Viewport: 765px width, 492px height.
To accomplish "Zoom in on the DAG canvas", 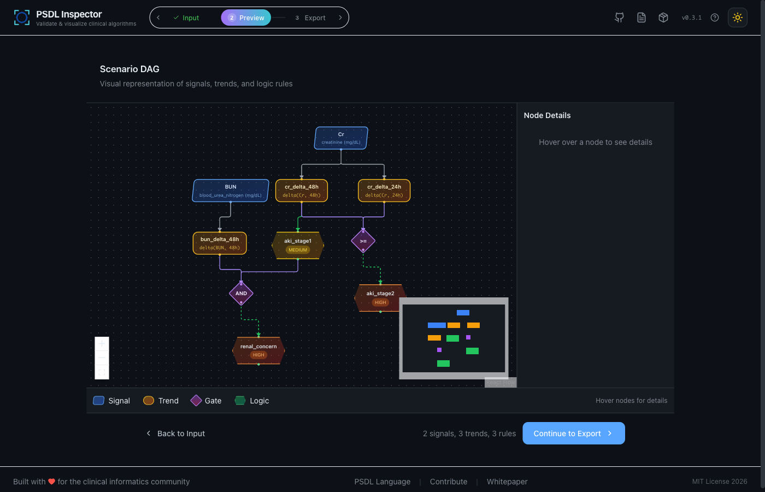I will [102, 344].
